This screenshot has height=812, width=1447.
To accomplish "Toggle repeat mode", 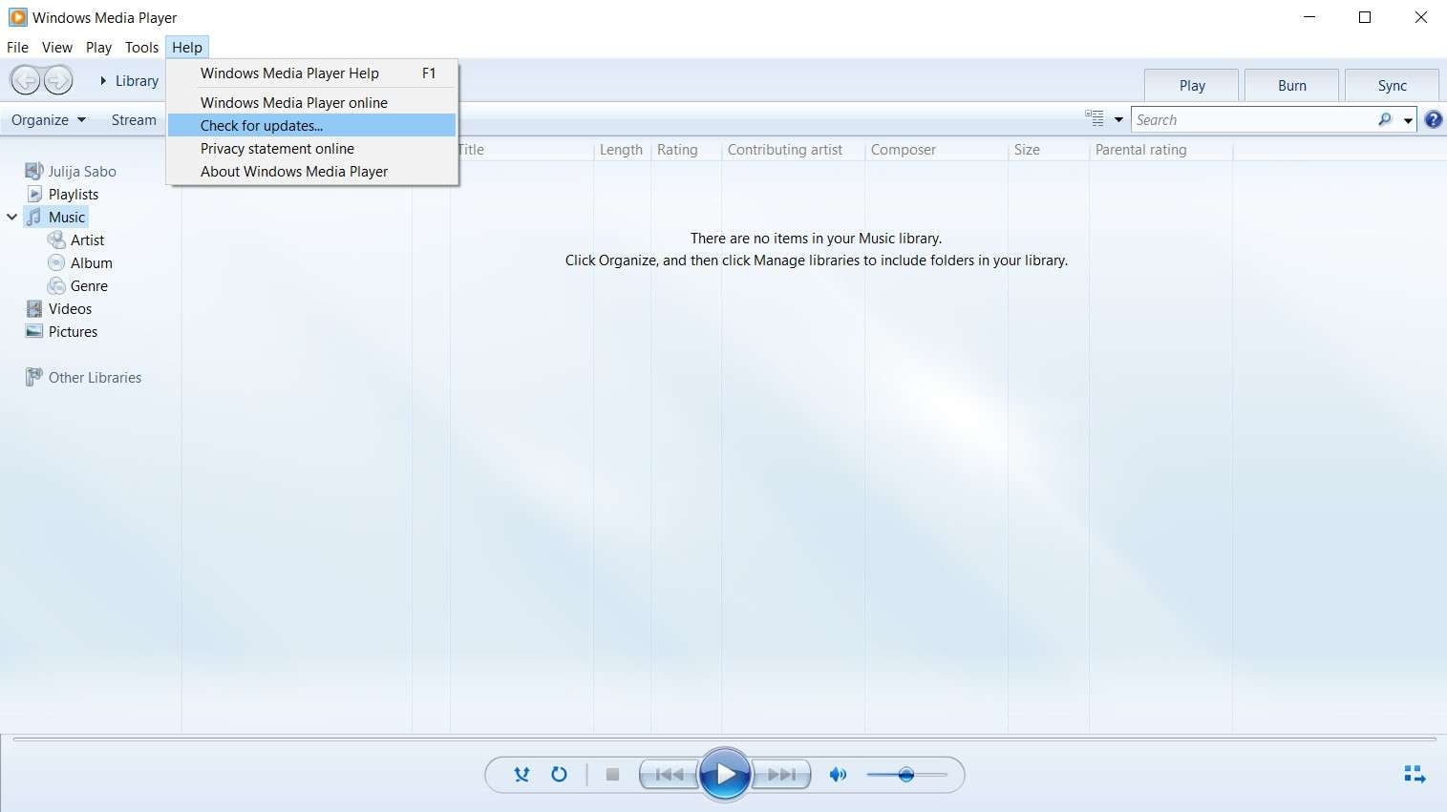I will click(x=560, y=775).
